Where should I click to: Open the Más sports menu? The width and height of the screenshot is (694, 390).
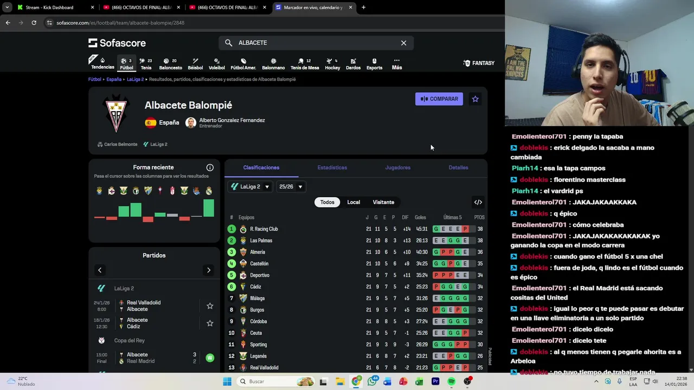pos(397,64)
